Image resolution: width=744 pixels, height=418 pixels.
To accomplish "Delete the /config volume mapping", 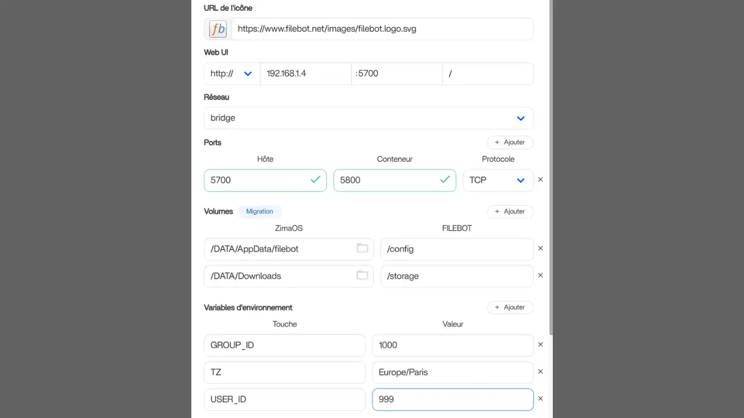I will [540, 248].
